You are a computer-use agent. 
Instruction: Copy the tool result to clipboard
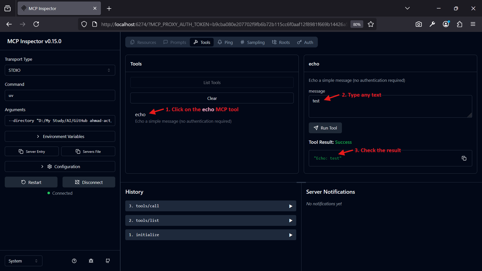(464, 158)
